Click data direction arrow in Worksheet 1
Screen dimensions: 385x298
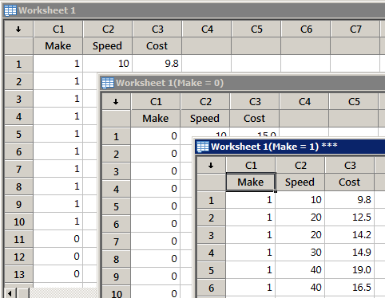(x=18, y=29)
